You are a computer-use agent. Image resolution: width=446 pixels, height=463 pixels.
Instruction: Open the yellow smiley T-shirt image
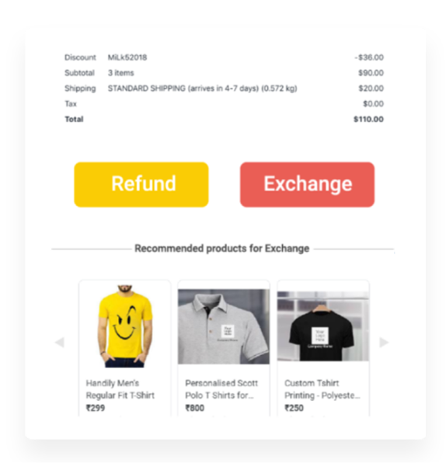click(x=125, y=326)
